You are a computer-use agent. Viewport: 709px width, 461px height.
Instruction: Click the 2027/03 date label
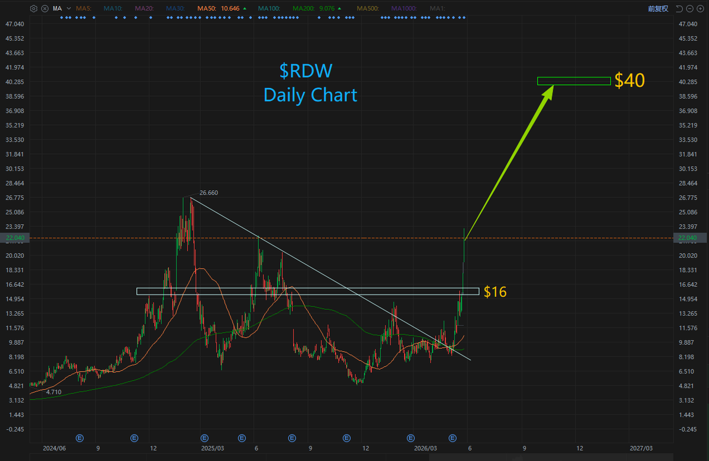click(642, 449)
